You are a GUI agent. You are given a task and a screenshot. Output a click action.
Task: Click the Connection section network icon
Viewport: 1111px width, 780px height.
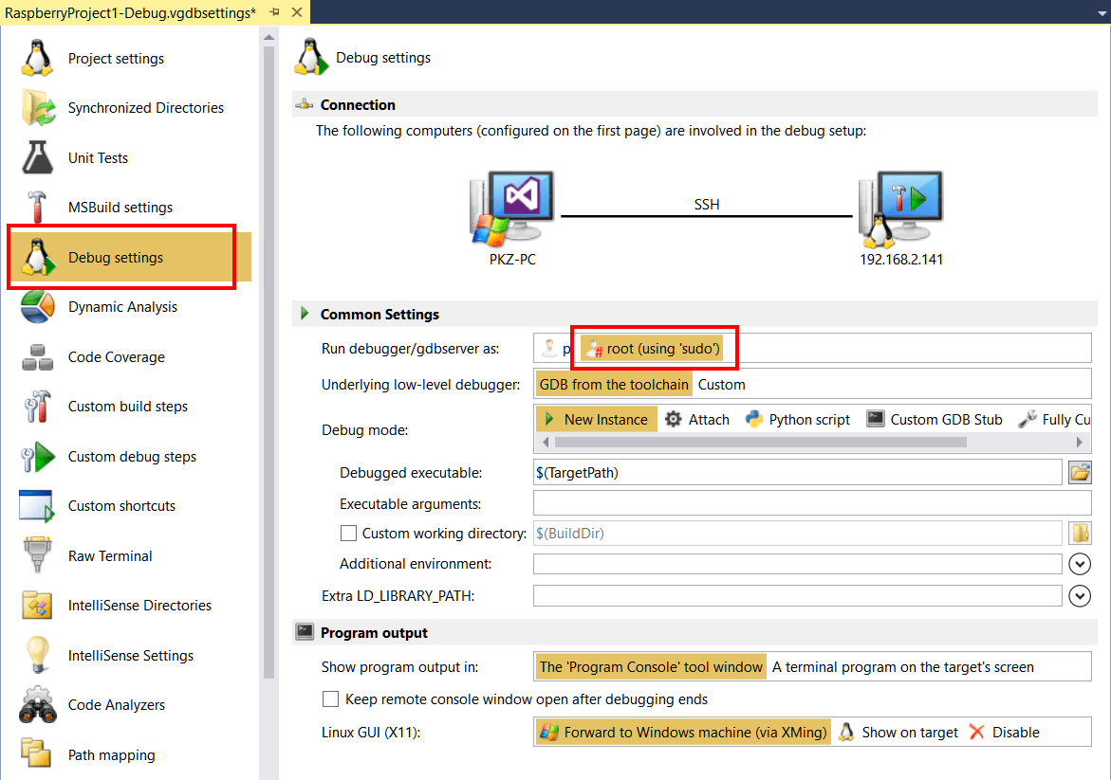305,104
